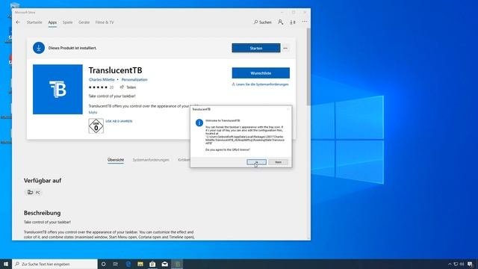Open the Startseite tab in Microsoft Store
478x269 pixels.
34,22
